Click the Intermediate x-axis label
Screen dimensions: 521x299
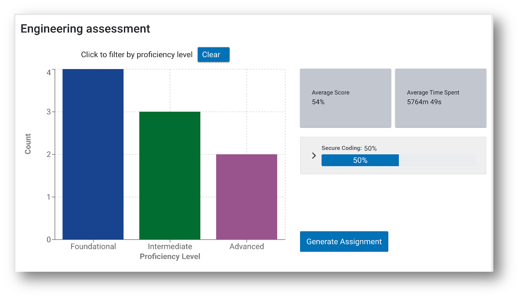click(x=170, y=246)
